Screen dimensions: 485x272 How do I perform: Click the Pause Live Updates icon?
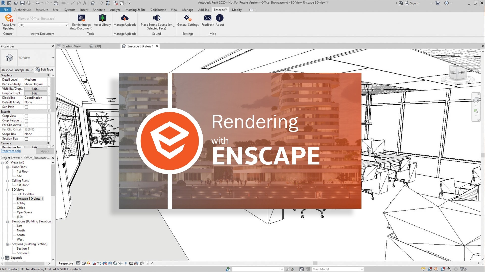9,18
